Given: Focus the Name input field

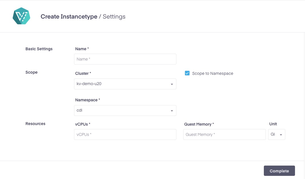Looking at the screenshot, I should [x=125, y=59].
